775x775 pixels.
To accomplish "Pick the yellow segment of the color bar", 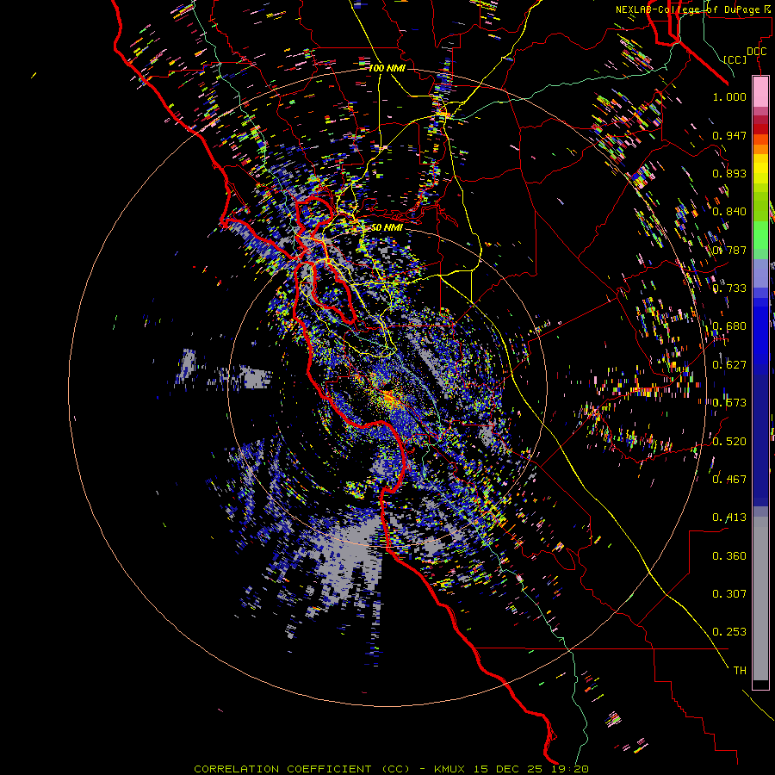I will click(760, 169).
